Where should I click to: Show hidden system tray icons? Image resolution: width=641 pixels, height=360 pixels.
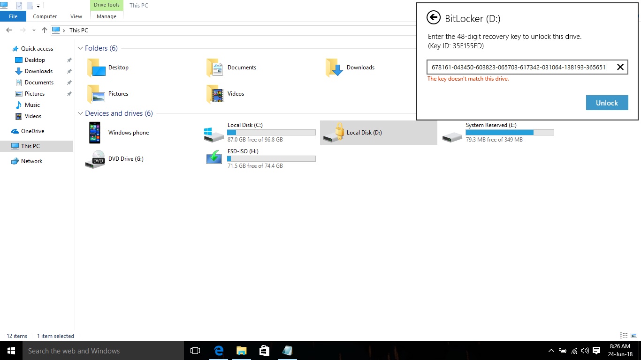coord(551,351)
